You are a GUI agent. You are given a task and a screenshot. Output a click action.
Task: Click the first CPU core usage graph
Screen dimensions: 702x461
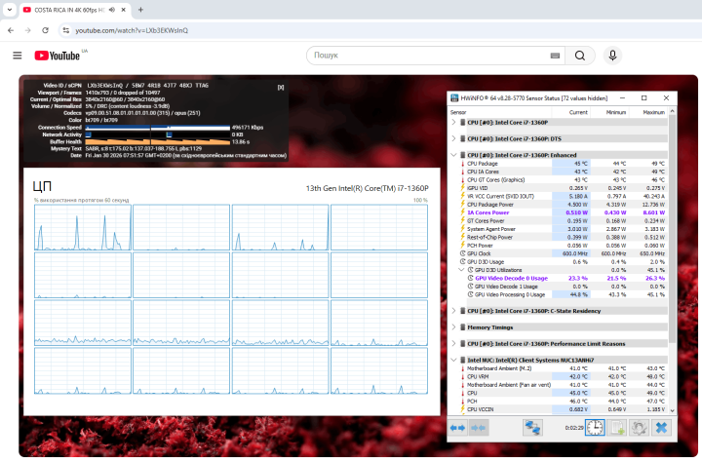[83, 227]
